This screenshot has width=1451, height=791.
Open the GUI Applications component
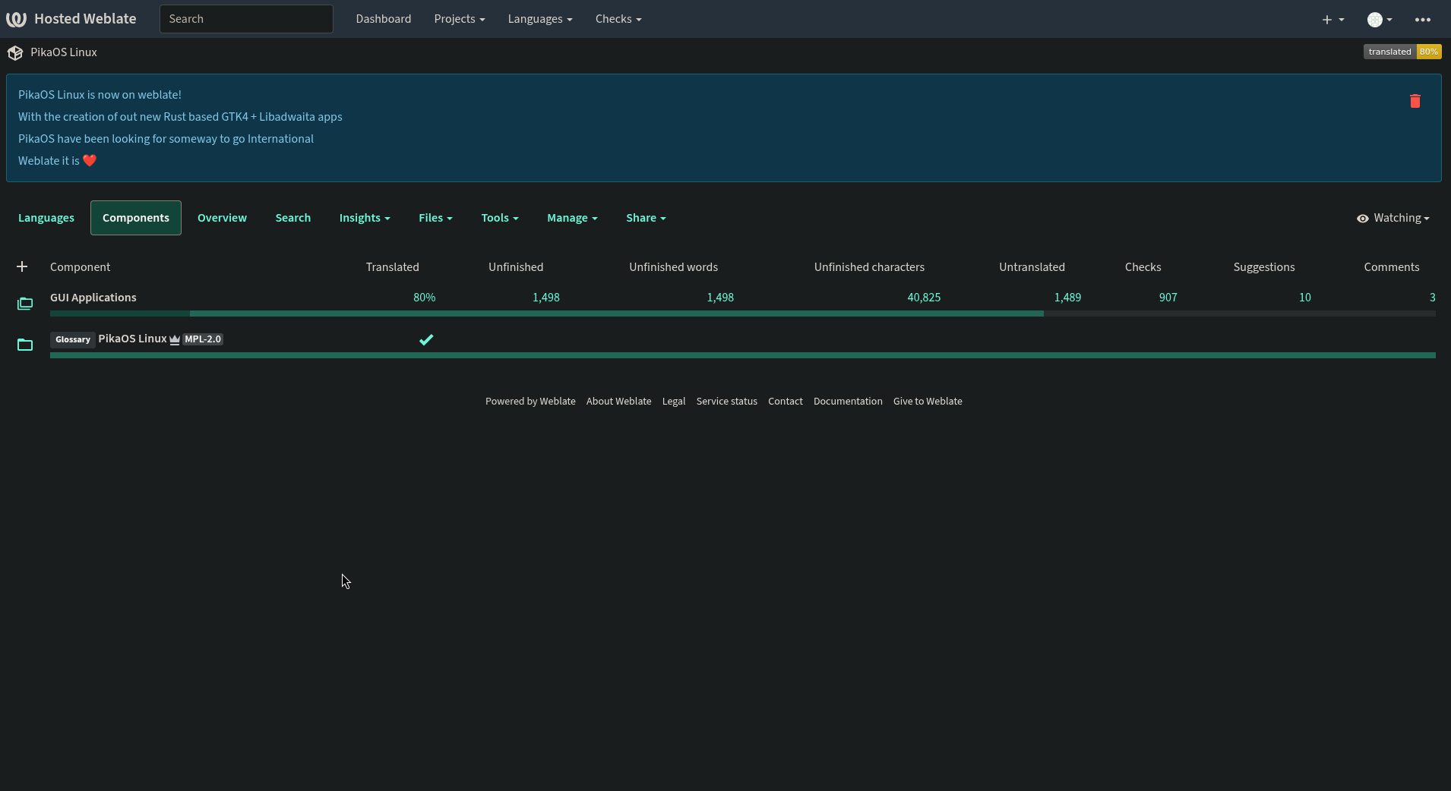tap(93, 298)
